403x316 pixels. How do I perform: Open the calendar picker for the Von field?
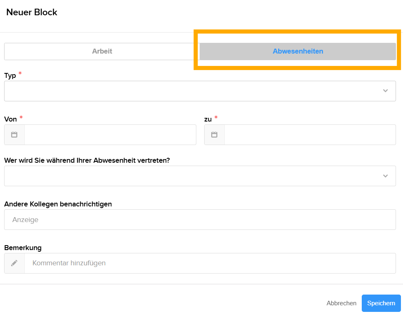pyautogui.click(x=14, y=135)
